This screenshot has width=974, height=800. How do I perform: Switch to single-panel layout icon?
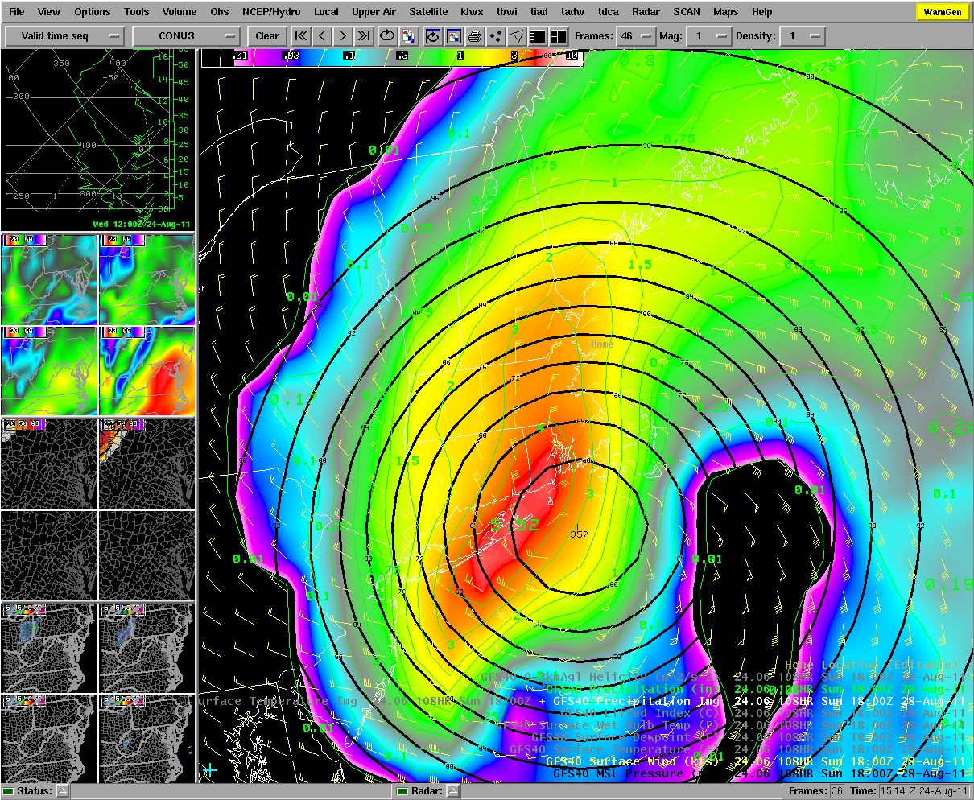pyautogui.click(x=538, y=36)
